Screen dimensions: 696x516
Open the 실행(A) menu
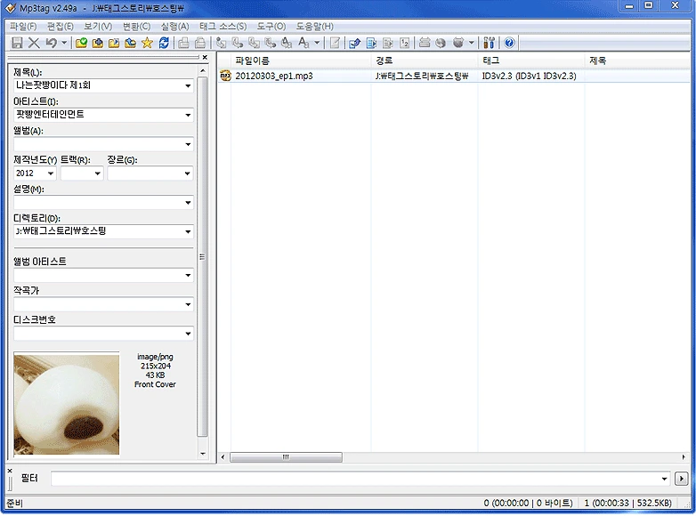coord(174,26)
